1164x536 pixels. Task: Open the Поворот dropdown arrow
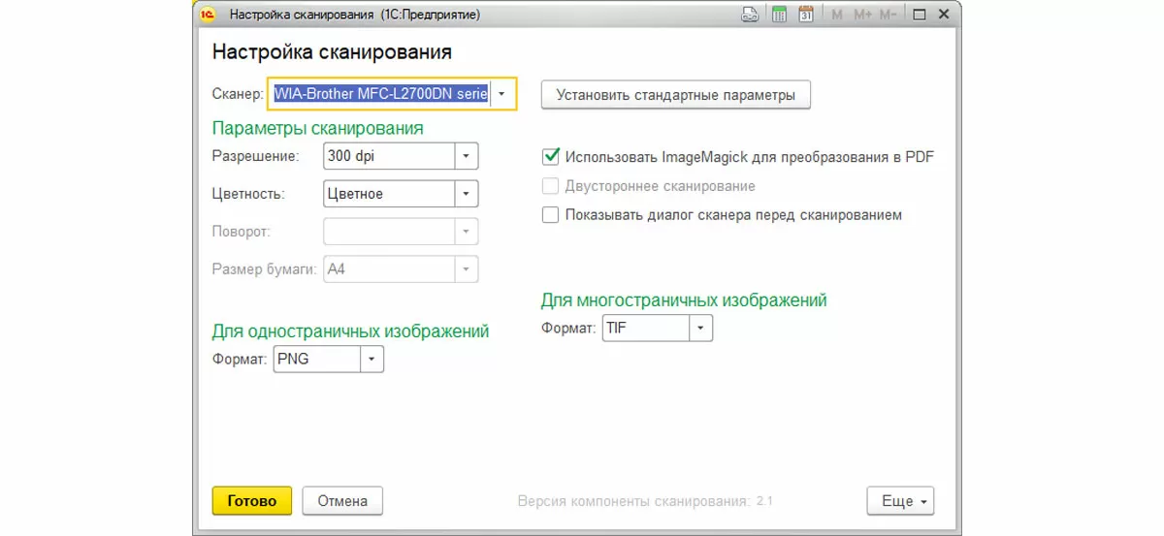[467, 232]
